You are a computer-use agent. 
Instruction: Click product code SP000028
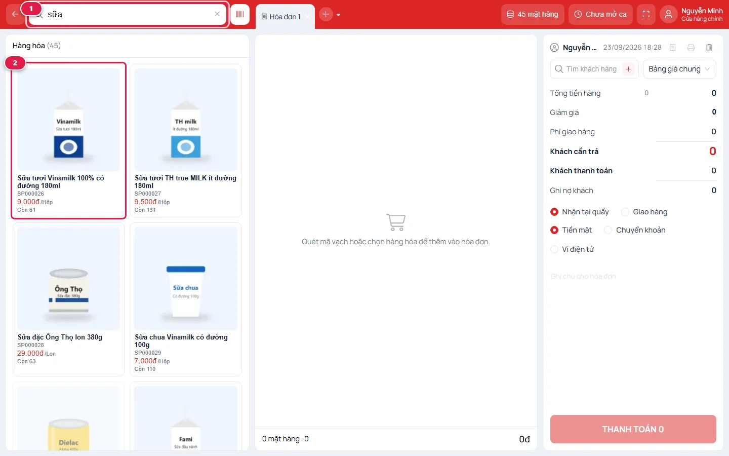pos(31,345)
